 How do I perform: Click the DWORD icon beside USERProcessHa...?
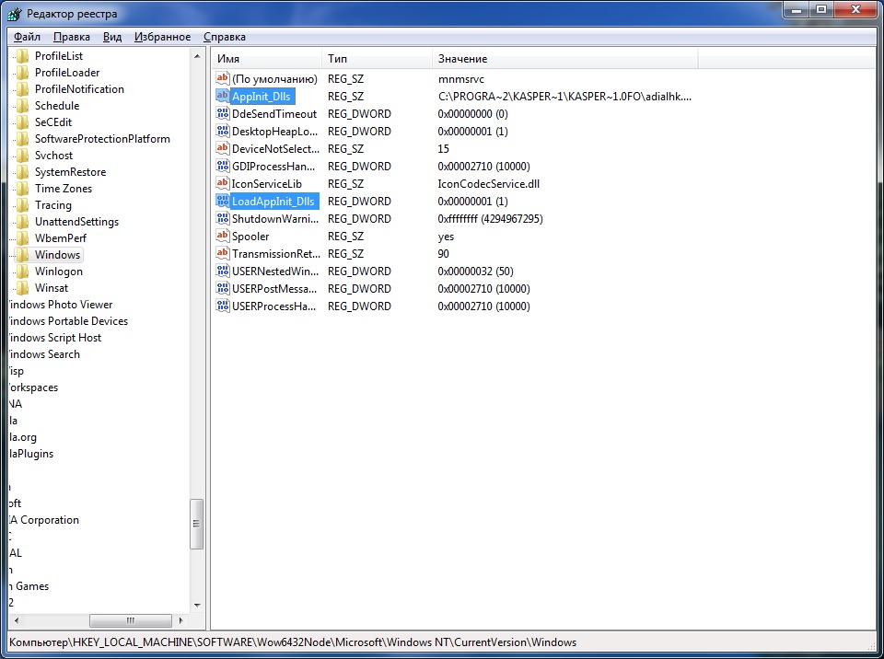point(223,306)
